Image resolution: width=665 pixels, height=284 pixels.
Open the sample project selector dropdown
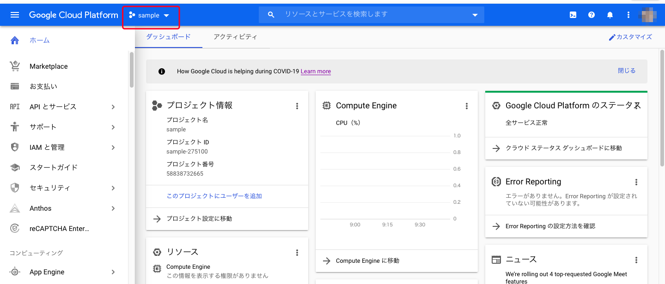coord(149,15)
